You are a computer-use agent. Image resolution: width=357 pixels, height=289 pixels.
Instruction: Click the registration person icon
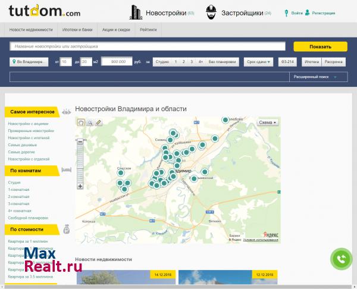pyautogui.click(x=308, y=12)
